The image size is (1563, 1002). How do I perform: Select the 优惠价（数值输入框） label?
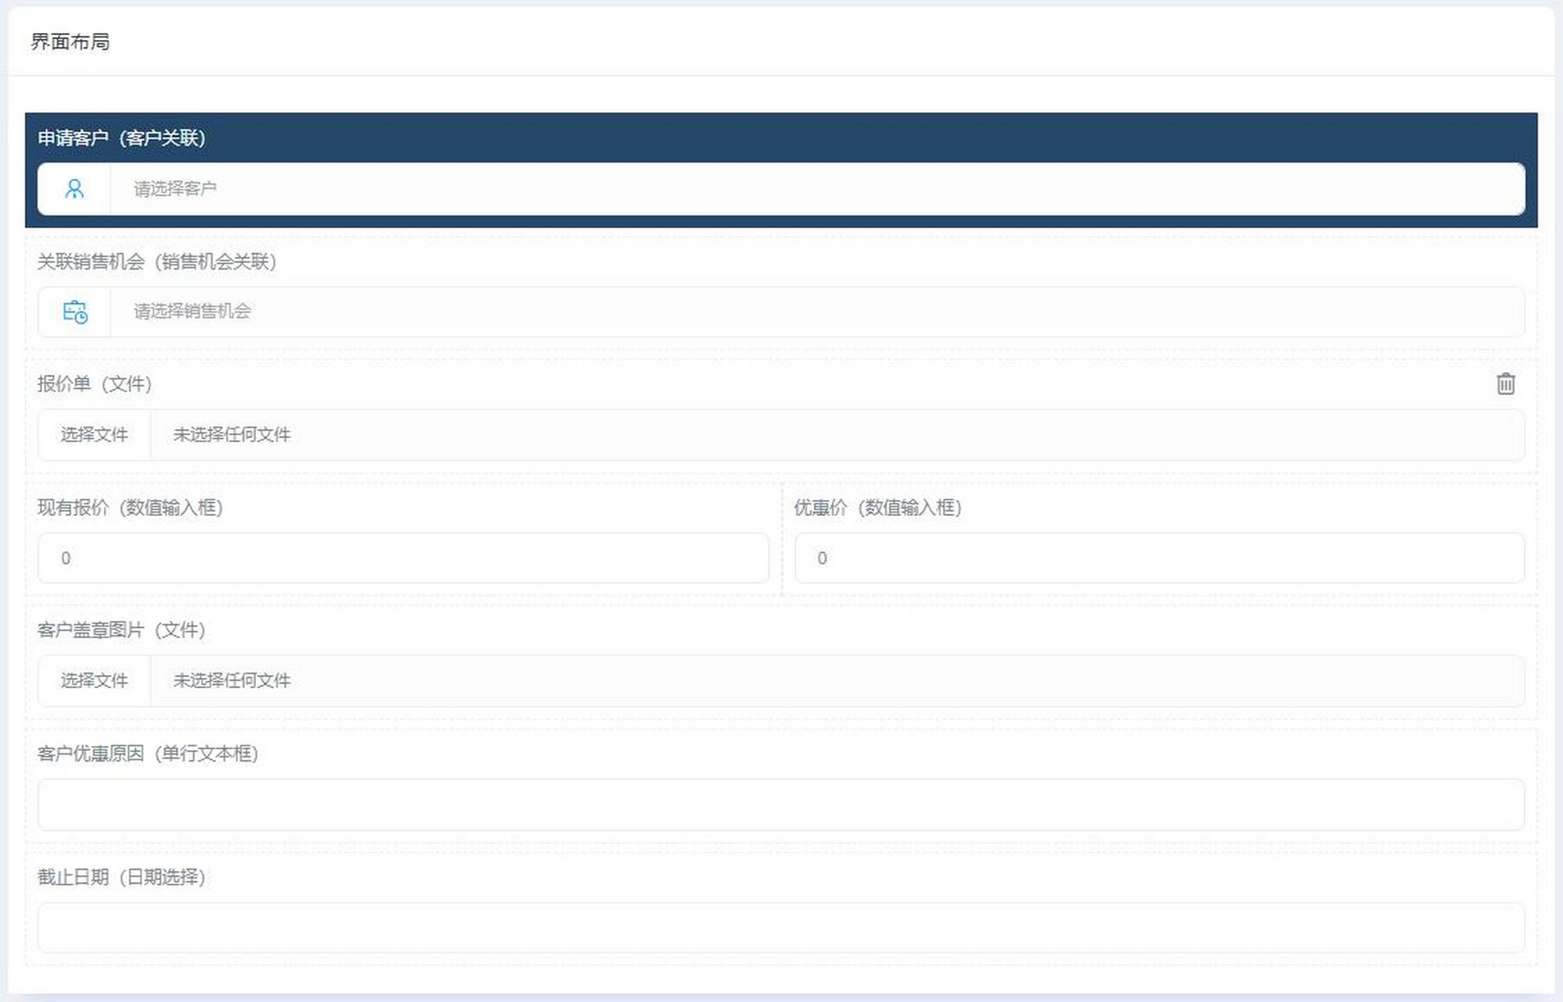point(877,507)
